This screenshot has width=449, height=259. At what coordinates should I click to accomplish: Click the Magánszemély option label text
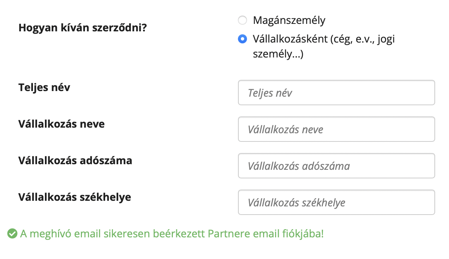289,20
